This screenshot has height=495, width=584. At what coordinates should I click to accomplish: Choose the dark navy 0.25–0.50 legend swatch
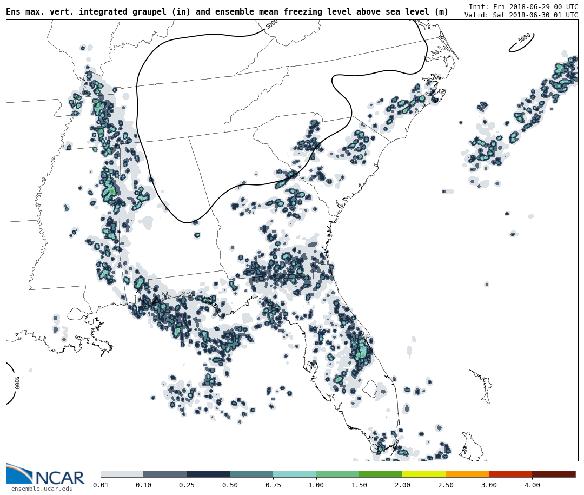point(208,474)
